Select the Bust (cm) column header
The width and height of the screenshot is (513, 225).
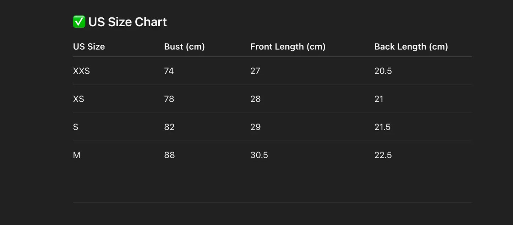[x=184, y=46]
